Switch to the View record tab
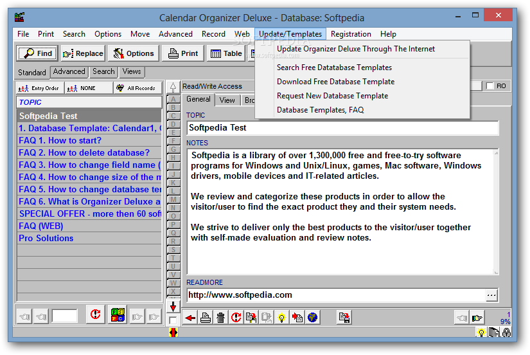530x355 pixels. tap(227, 100)
